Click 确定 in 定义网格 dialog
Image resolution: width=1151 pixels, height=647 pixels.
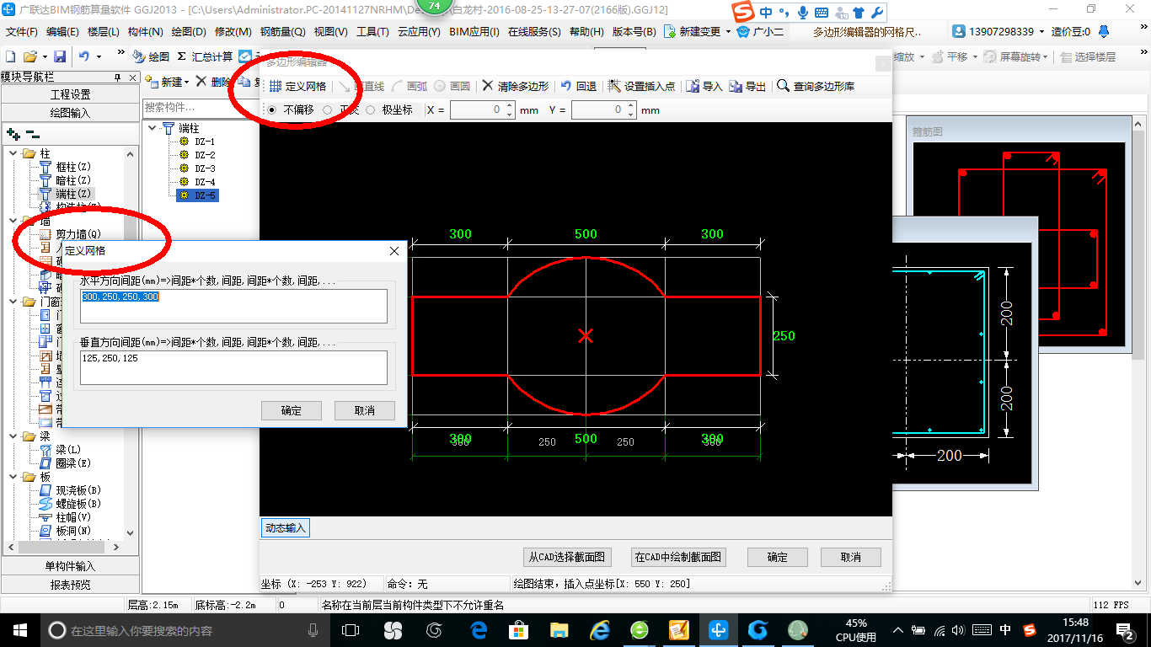click(x=292, y=410)
